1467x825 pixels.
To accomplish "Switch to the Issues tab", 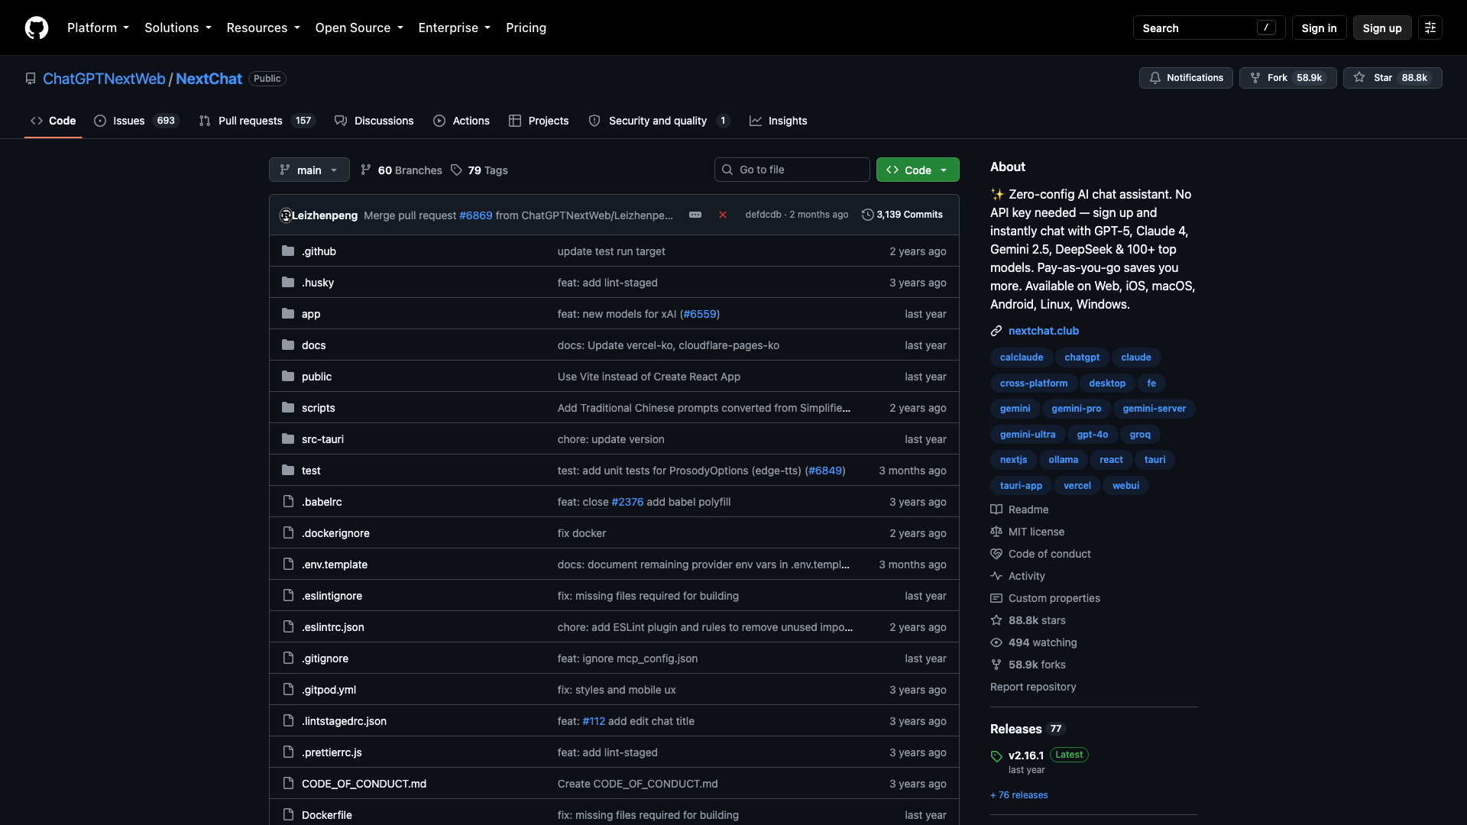I will click(x=136, y=121).
